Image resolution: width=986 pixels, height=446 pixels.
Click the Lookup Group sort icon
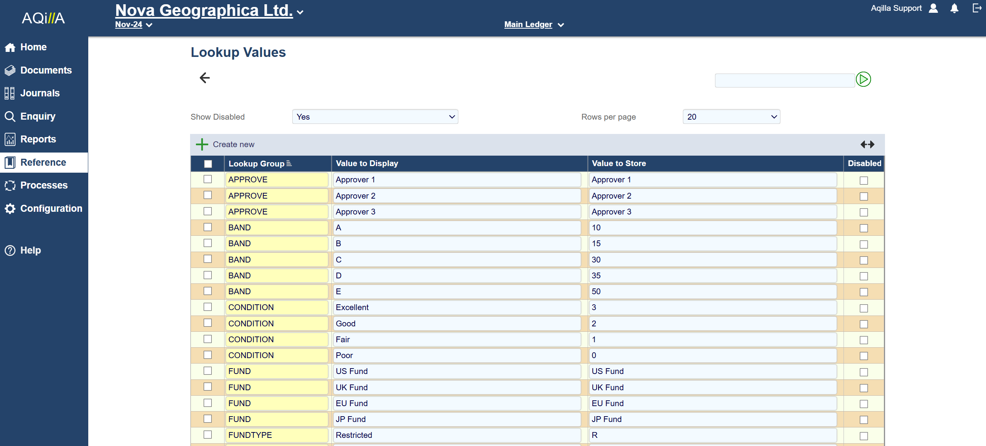[289, 164]
